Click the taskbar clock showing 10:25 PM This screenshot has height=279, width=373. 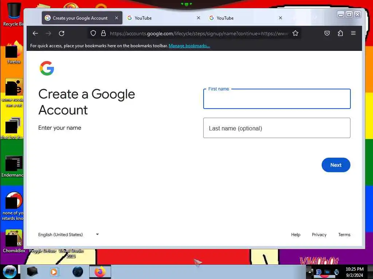click(354, 272)
